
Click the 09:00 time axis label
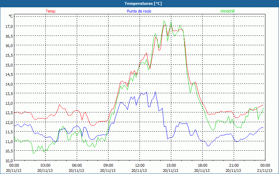(108, 165)
